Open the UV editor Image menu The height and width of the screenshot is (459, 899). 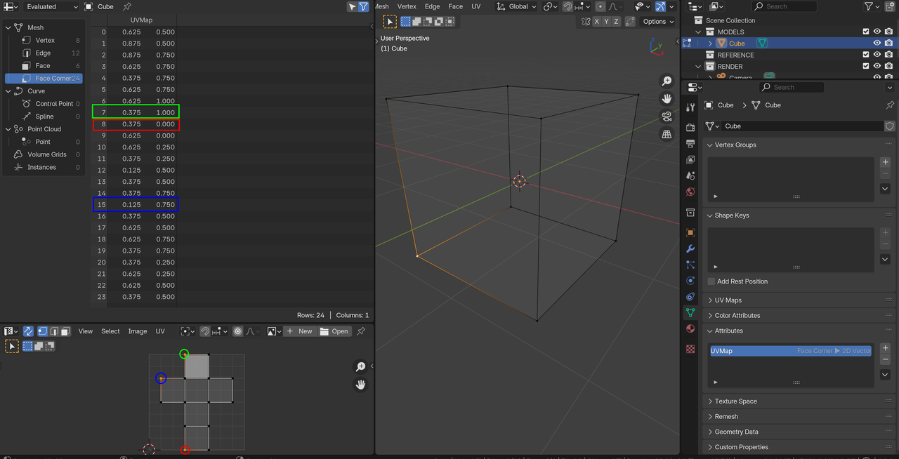click(138, 331)
